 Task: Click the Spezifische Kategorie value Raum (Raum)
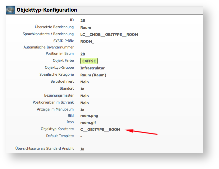(93, 75)
